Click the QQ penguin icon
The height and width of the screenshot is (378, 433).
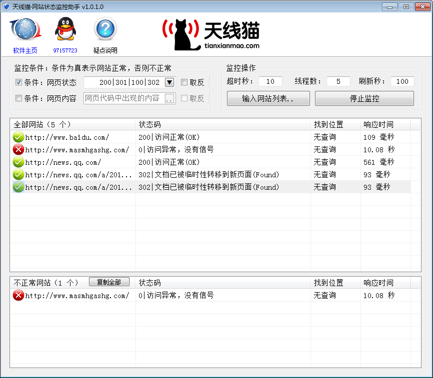click(x=65, y=29)
